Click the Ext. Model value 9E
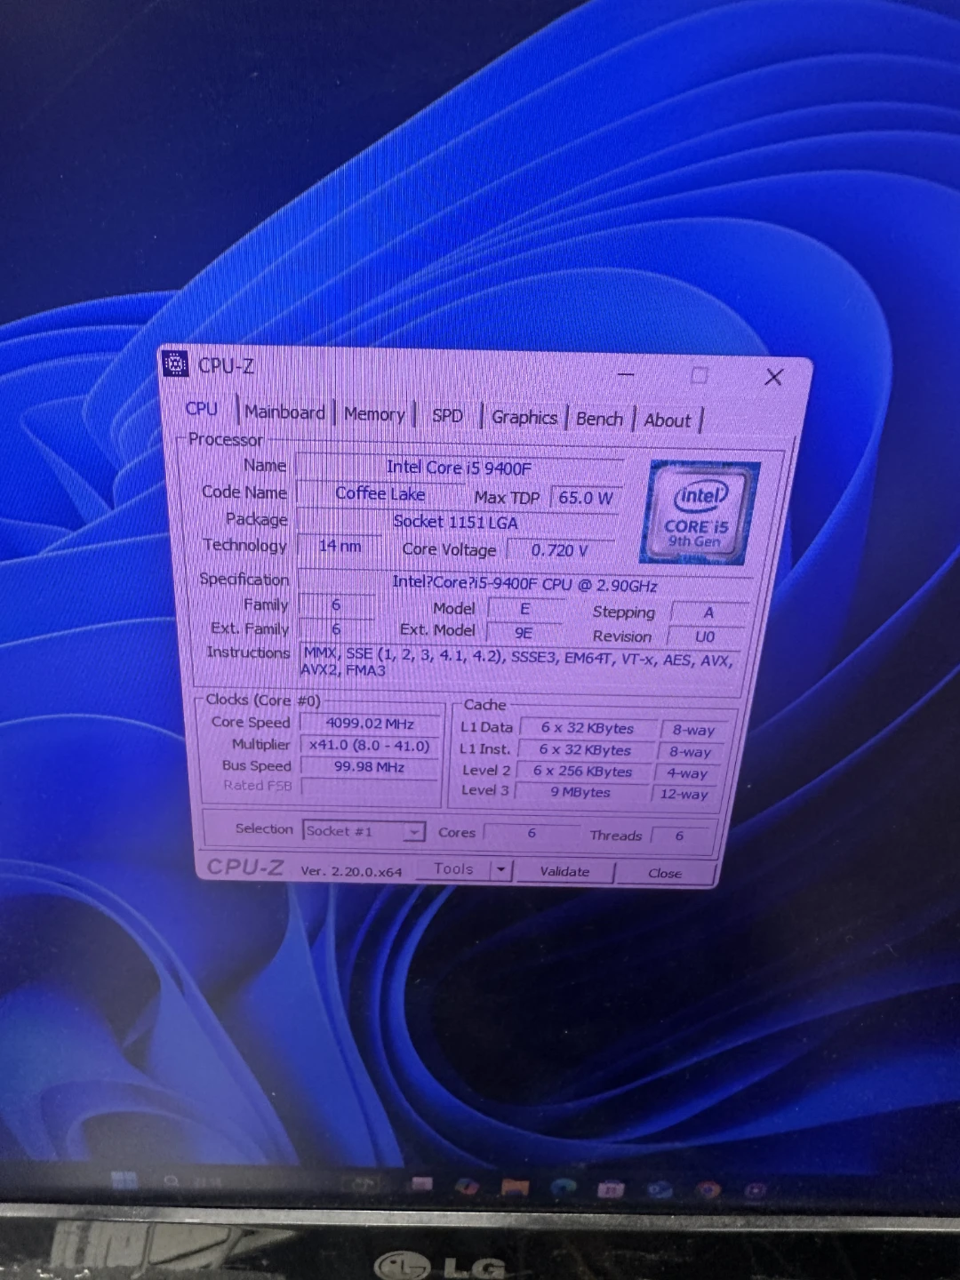The image size is (960, 1280). click(x=524, y=633)
